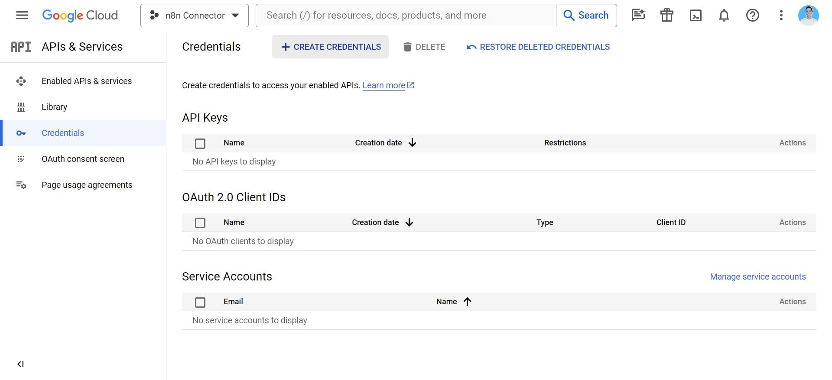Open the three-dot settings and utilities menu
The image size is (832, 380).
(781, 16)
